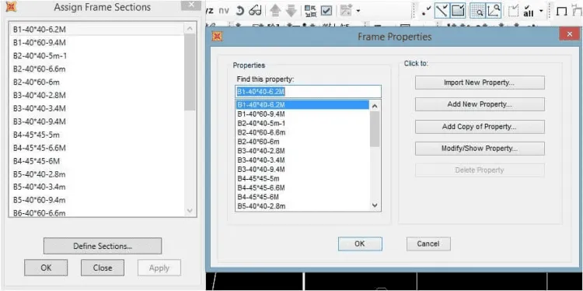Click Define Sections button
Viewport: 583px width, 291px height.
click(x=103, y=246)
